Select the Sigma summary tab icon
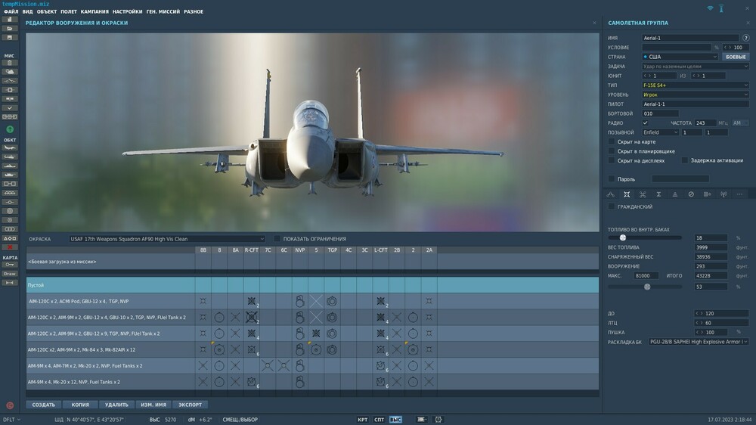 click(x=659, y=194)
